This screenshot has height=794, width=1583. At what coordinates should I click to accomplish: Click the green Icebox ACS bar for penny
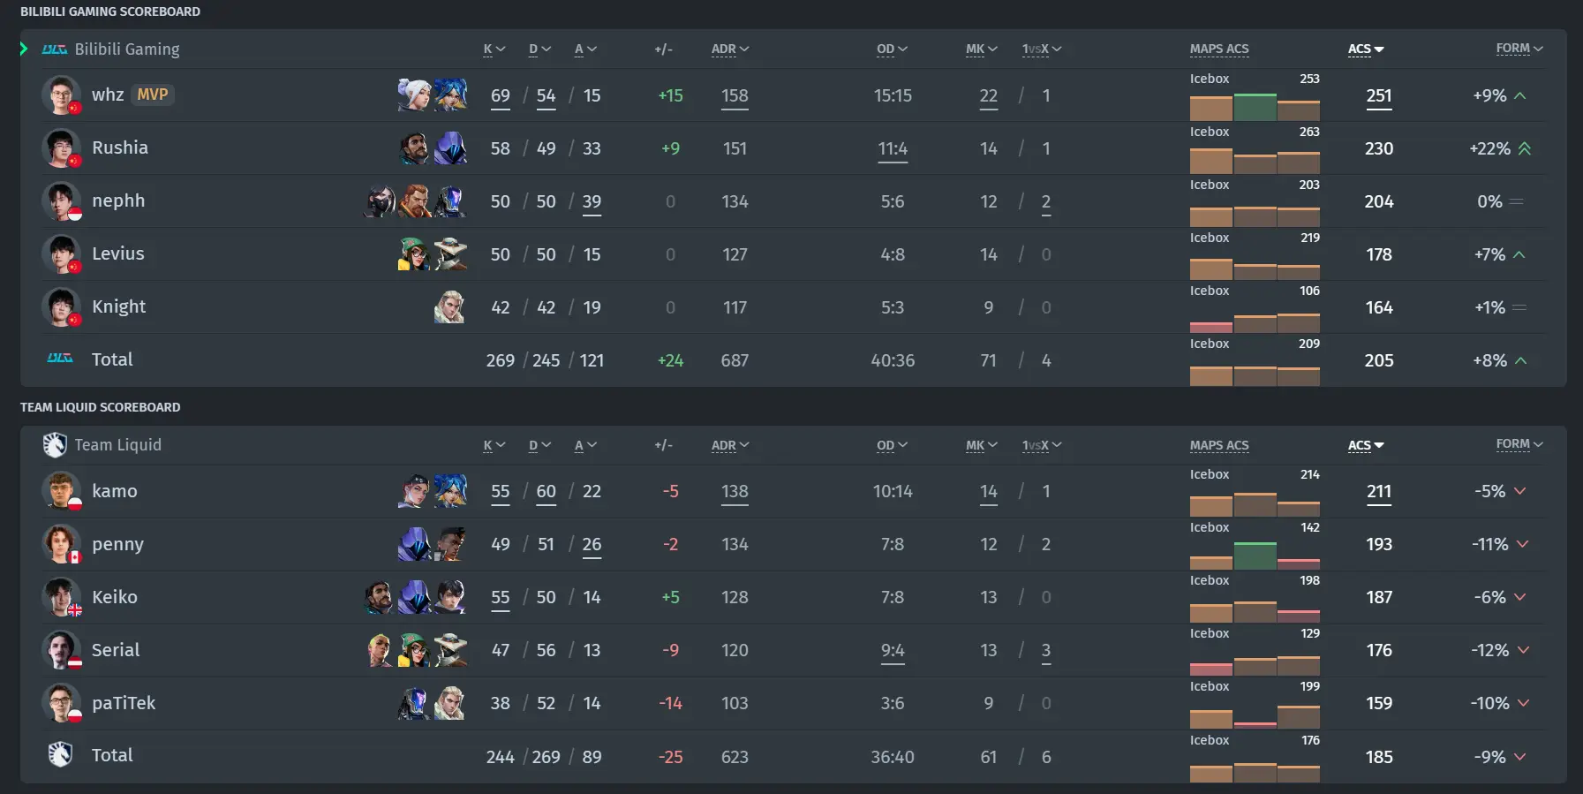click(x=1255, y=556)
